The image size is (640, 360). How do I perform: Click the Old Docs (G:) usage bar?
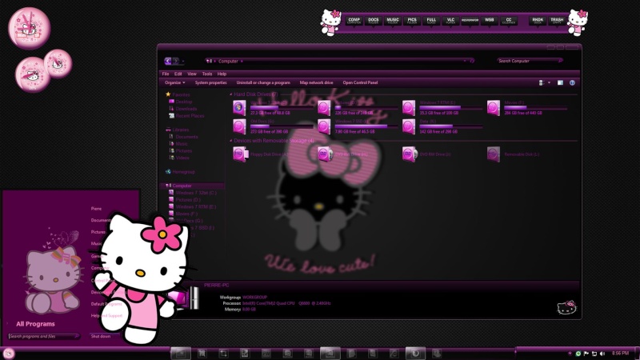(282, 126)
